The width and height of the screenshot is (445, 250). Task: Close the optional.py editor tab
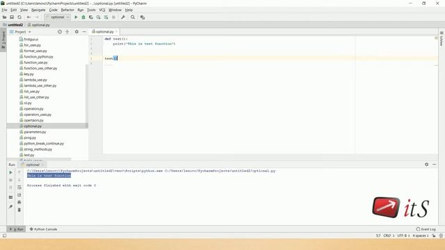[x=116, y=31]
